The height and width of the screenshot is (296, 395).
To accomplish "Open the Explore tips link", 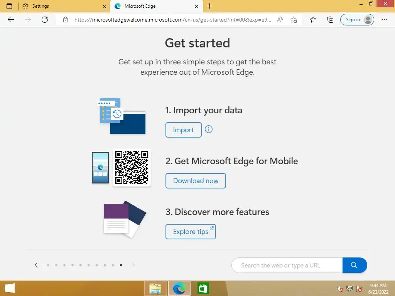I will (191, 232).
